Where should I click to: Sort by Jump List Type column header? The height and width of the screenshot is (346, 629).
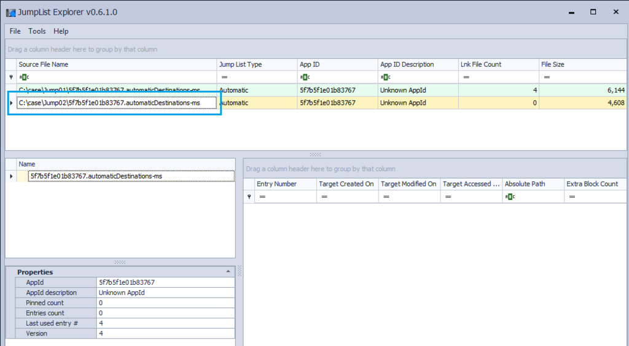click(257, 64)
